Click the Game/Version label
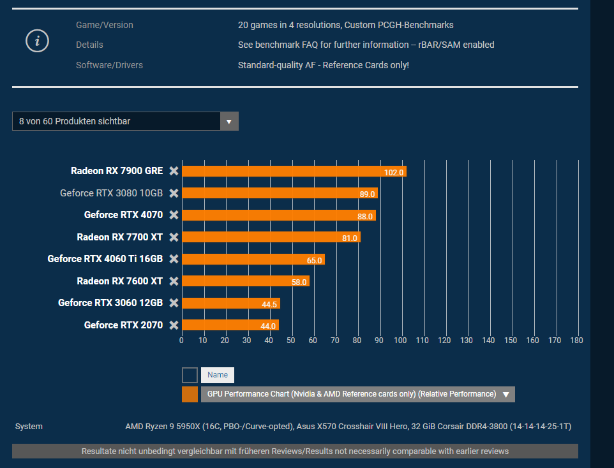 tap(105, 25)
